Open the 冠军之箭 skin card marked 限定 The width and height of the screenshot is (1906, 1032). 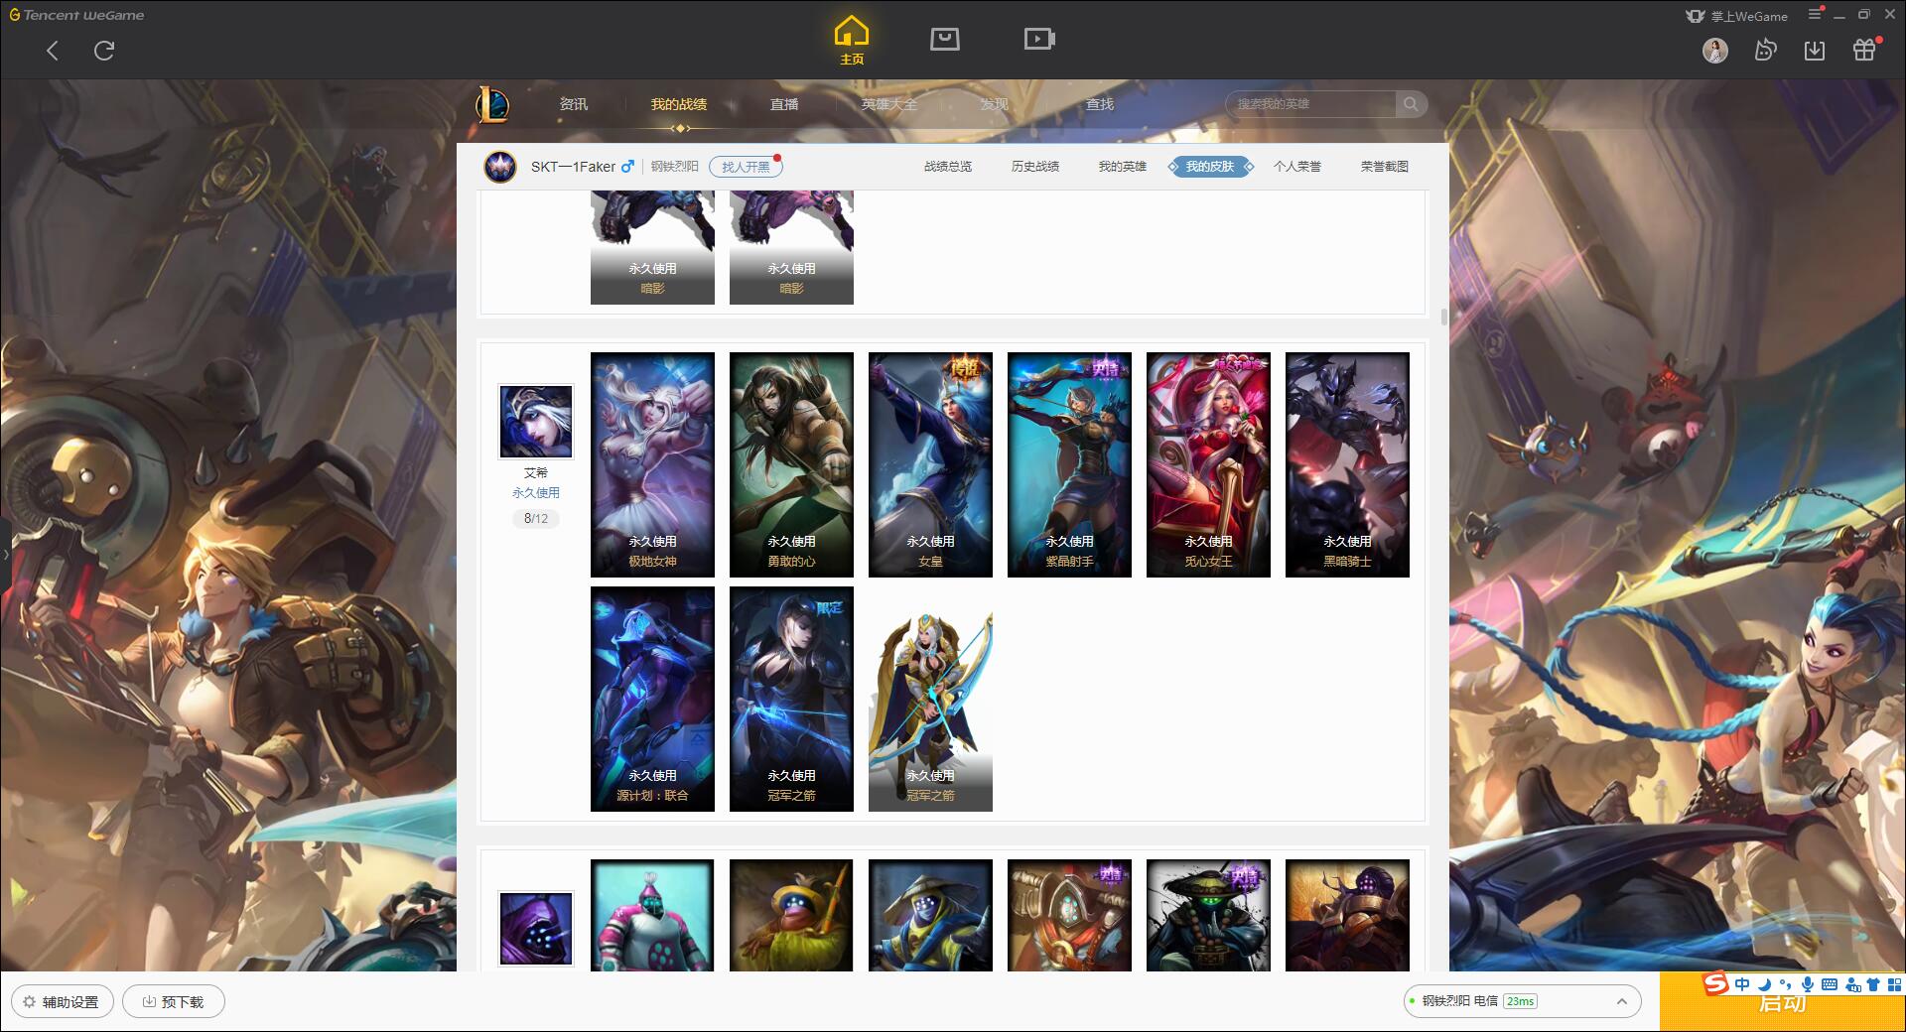point(791,699)
